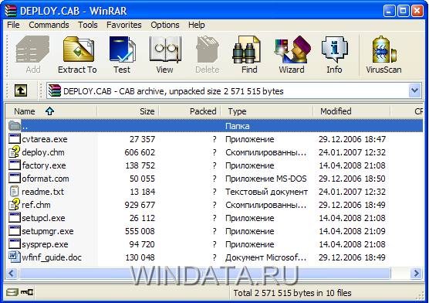This screenshot has width=429, height=303.
Task: Open the Tools menu
Action: click(x=87, y=25)
